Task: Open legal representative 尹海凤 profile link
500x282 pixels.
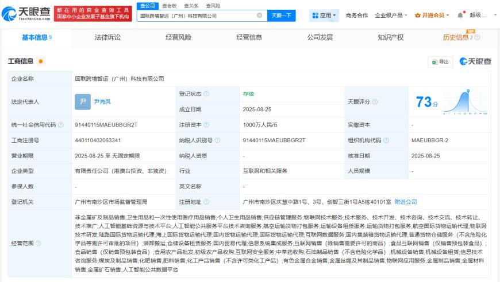Action: point(102,101)
